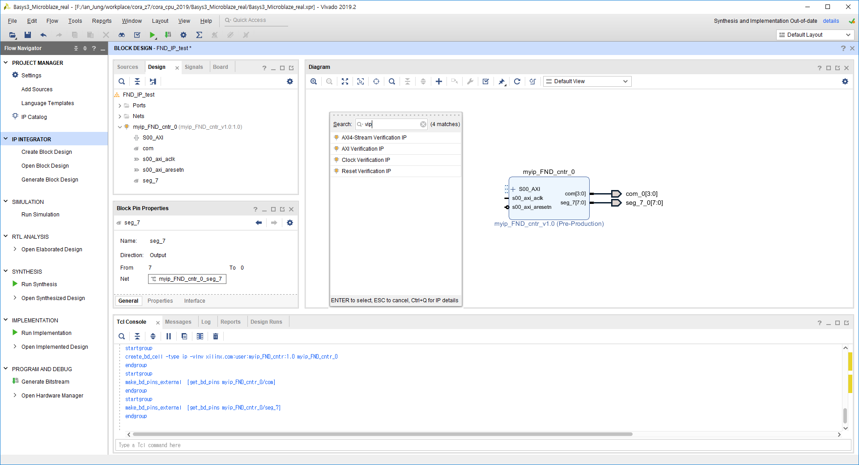Select AXI Verification IP from the search results
Viewport: 859px width, 465px height.
(395, 149)
